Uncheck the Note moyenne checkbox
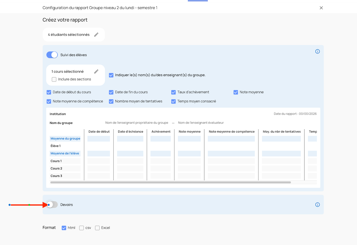Viewport: 357px width, 245px height. click(x=236, y=92)
